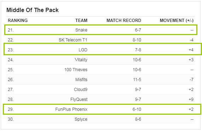Click the Misfits team name
The image size is (202, 131).
(x=81, y=80)
